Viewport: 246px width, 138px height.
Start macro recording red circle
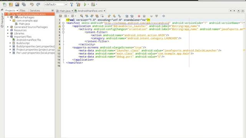pos(139,16)
